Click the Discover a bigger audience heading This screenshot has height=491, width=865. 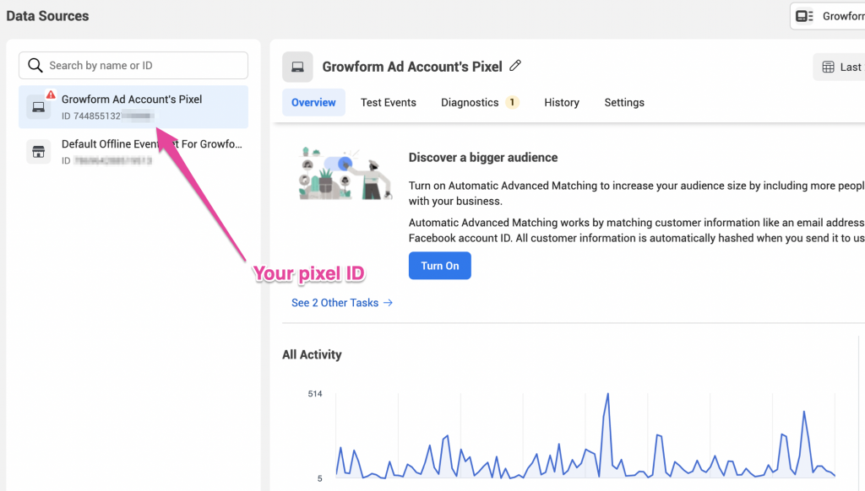point(482,158)
